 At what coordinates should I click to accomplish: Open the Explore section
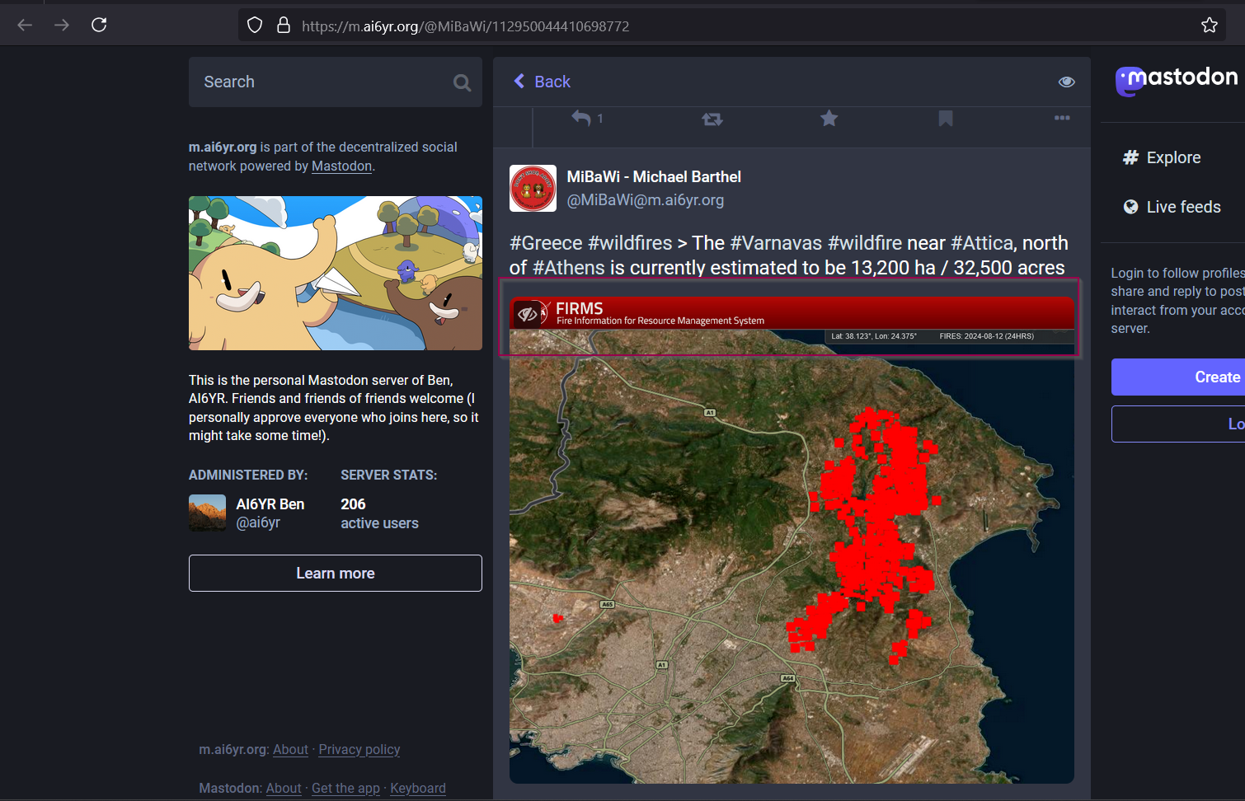tap(1163, 157)
